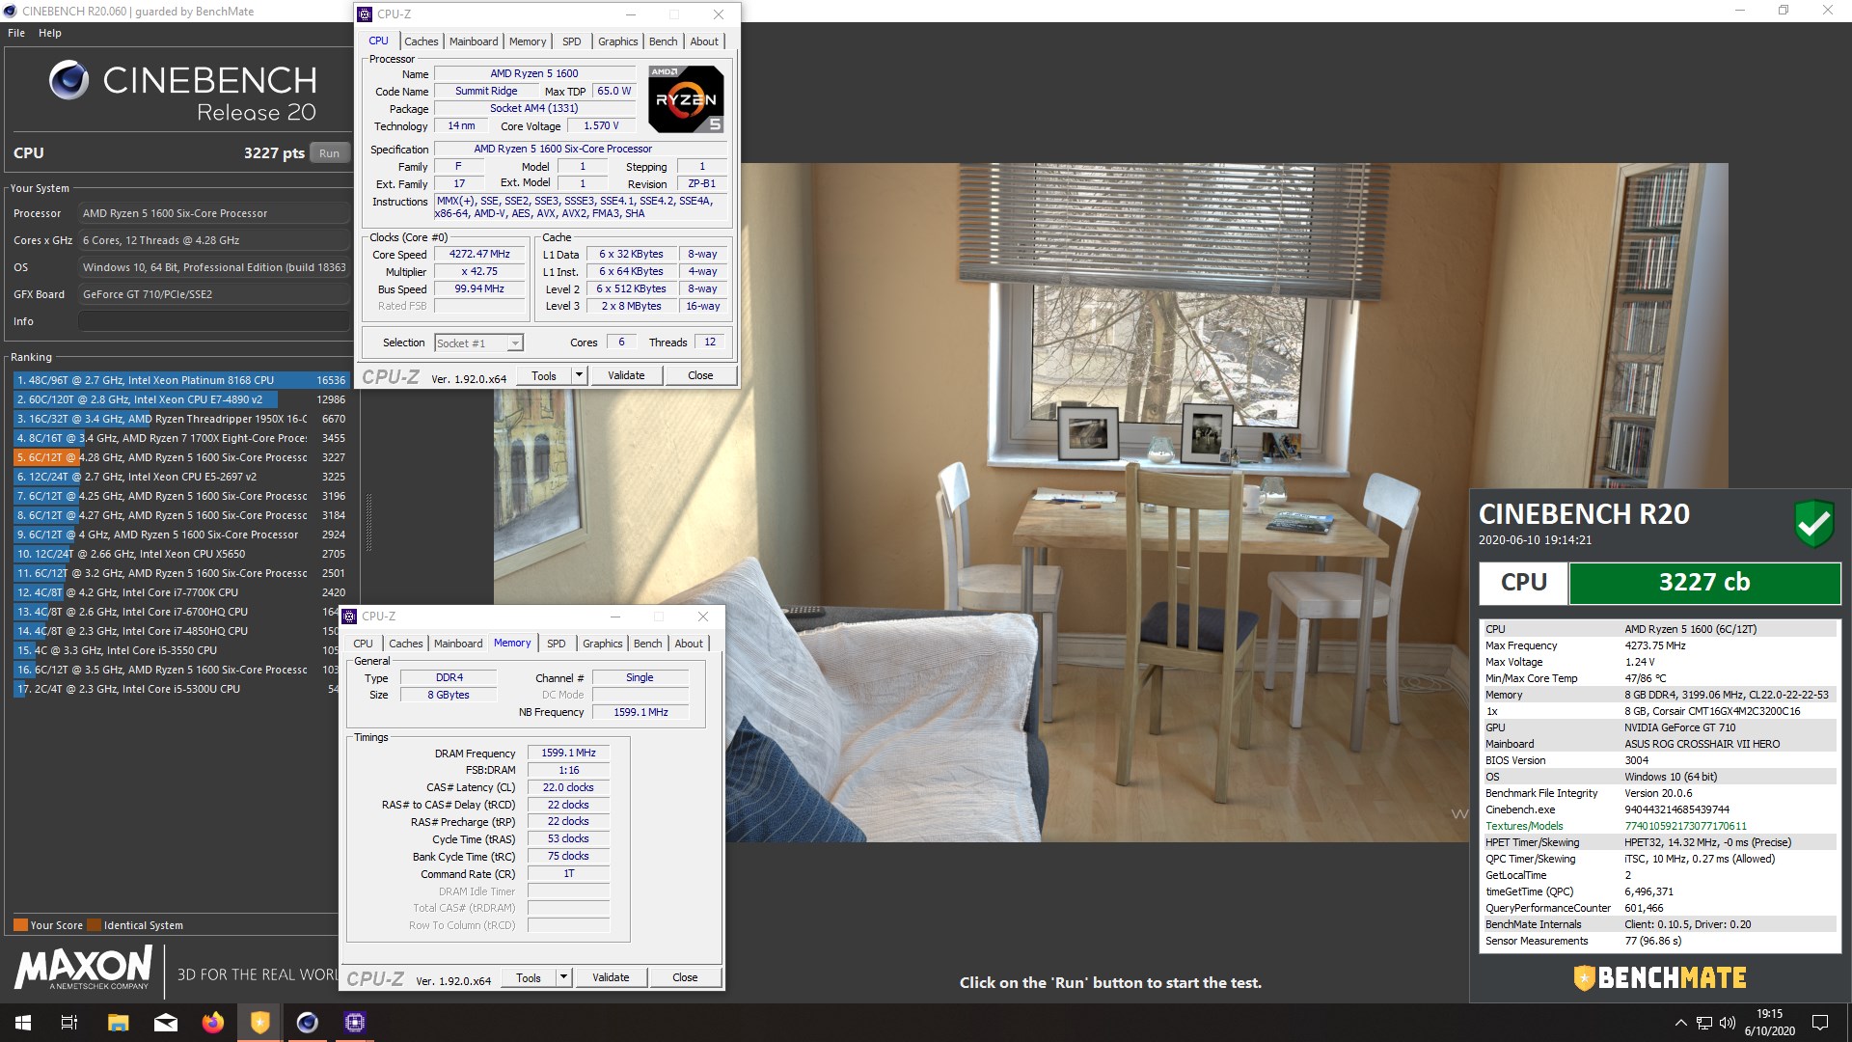Click Identical System legend swatch

click(x=94, y=925)
